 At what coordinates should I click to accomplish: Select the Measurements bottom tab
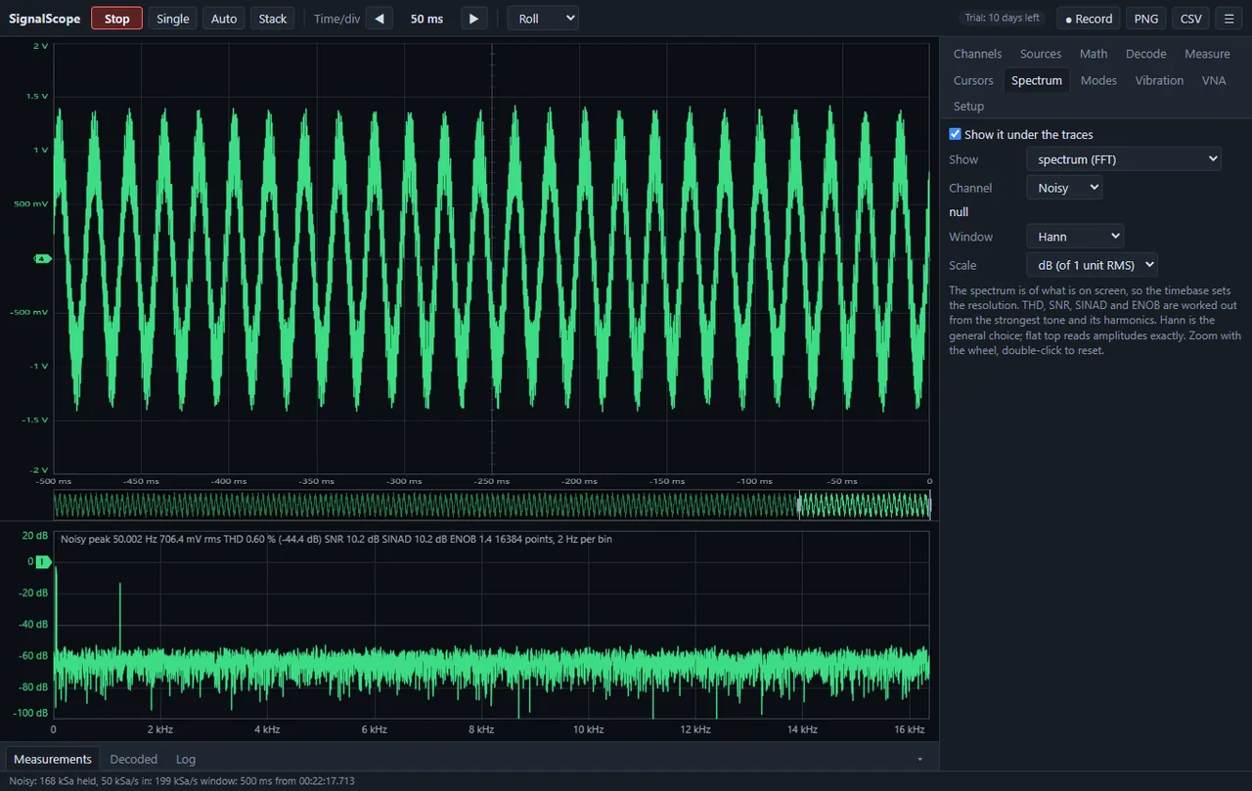[x=53, y=759]
